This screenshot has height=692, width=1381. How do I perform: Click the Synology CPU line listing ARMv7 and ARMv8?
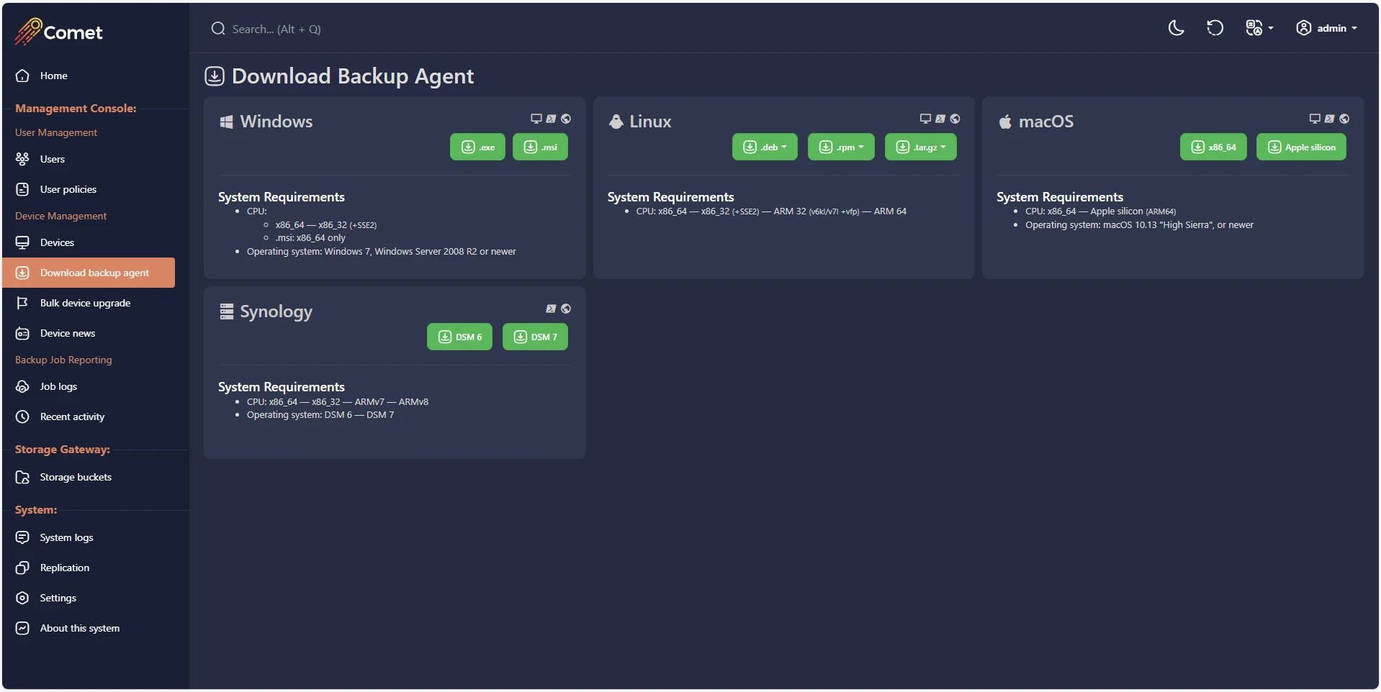pyautogui.click(x=338, y=402)
